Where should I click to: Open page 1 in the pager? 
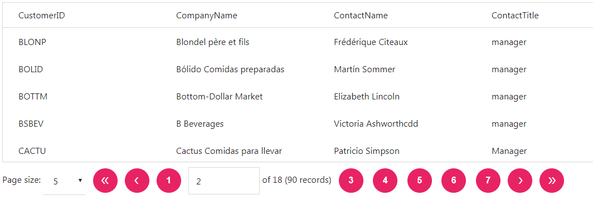[x=169, y=181]
